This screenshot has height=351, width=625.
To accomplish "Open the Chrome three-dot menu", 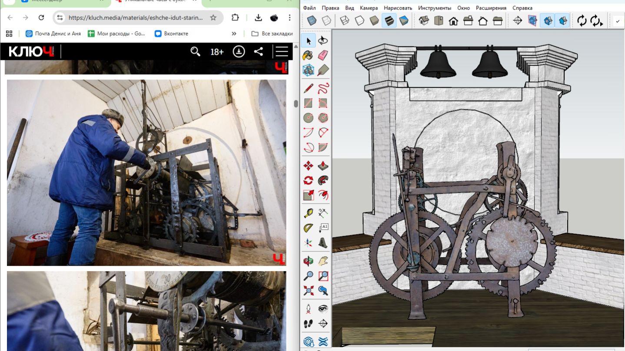I will click(289, 18).
